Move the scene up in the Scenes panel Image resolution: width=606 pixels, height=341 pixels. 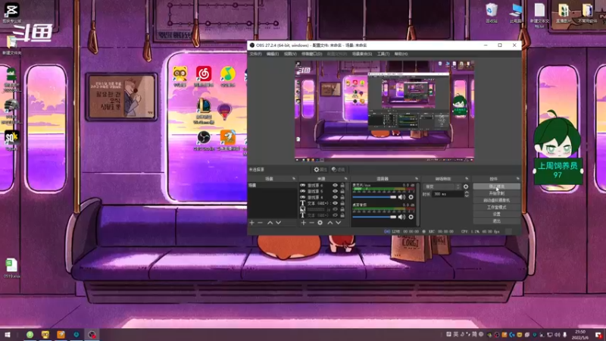(270, 223)
